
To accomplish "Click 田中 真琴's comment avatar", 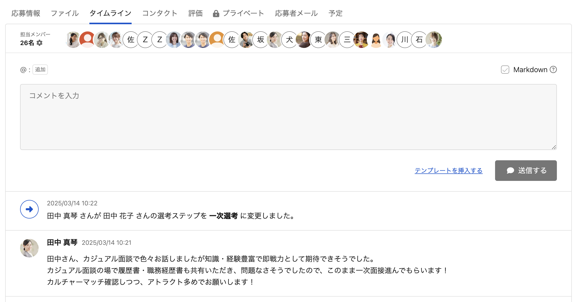I will [x=29, y=248].
